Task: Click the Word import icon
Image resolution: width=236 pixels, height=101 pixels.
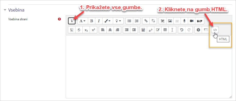Action: pyautogui.click(x=163, y=21)
